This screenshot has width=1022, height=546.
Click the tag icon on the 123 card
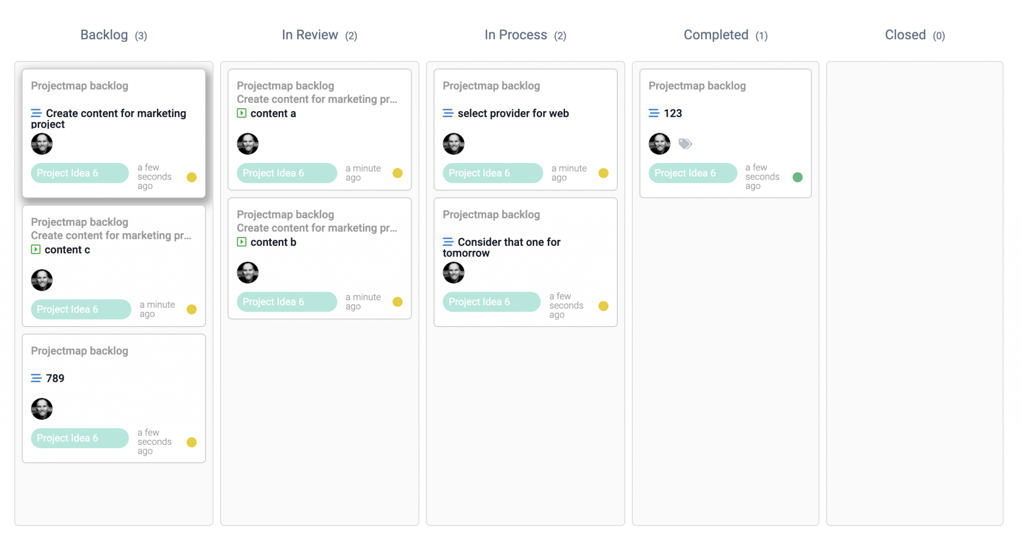685,144
